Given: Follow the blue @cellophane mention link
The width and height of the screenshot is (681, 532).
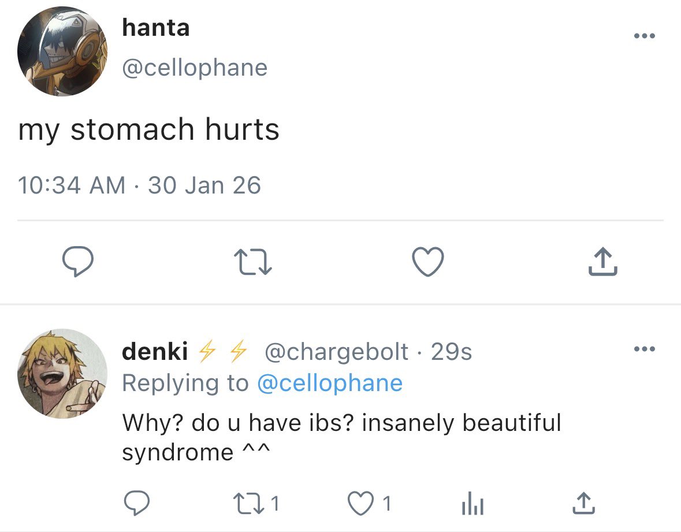Looking at the screenshot, I should tap(330, 384).
